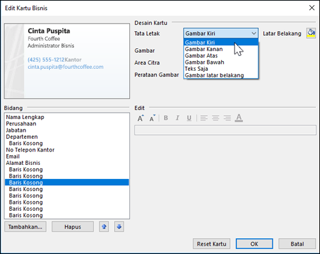Close the Edit Kartu Bisnis dialog

[x=312, y=8]
